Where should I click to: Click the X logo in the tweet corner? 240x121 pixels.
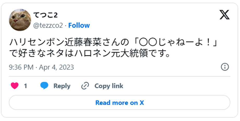click(x=224, y=15)
